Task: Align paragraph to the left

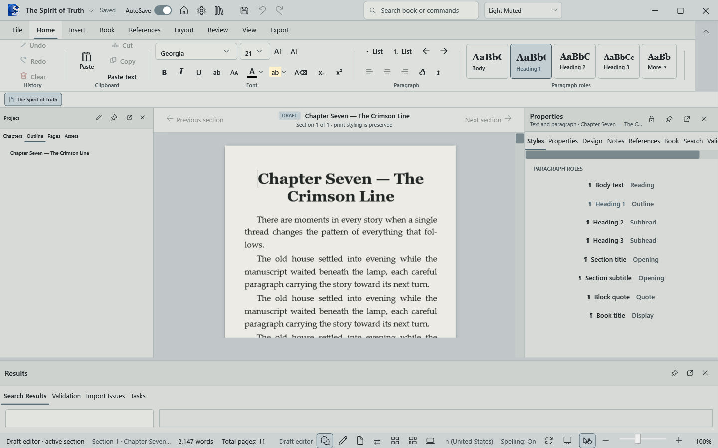Action: 369,72
